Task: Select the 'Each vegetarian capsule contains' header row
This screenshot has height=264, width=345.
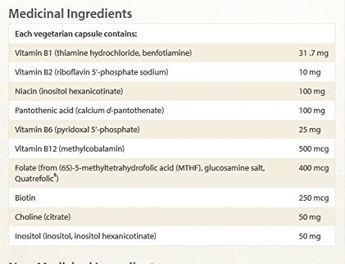Action: pyautogui.click(x=172, y=34)
